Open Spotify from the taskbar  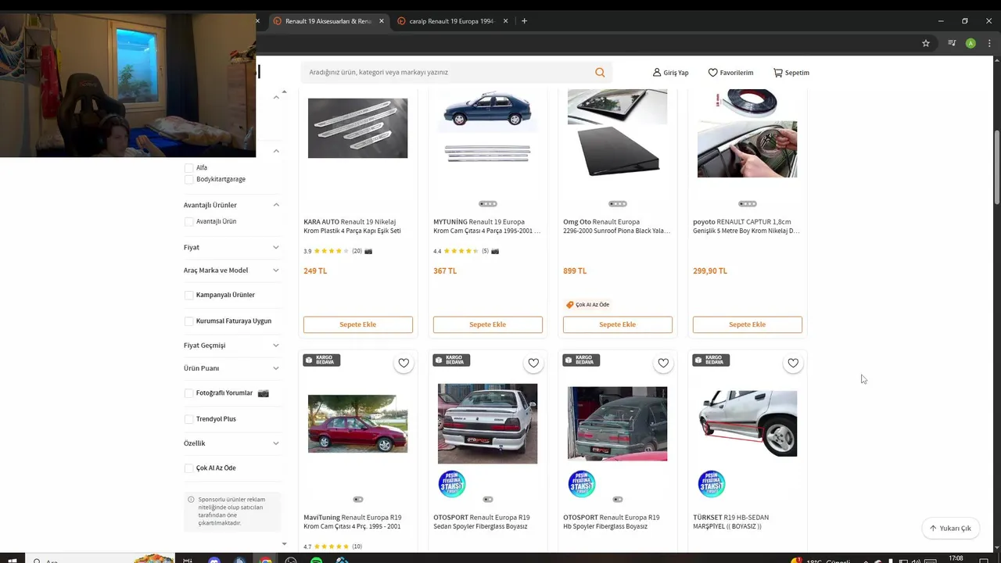pos(316,560)
